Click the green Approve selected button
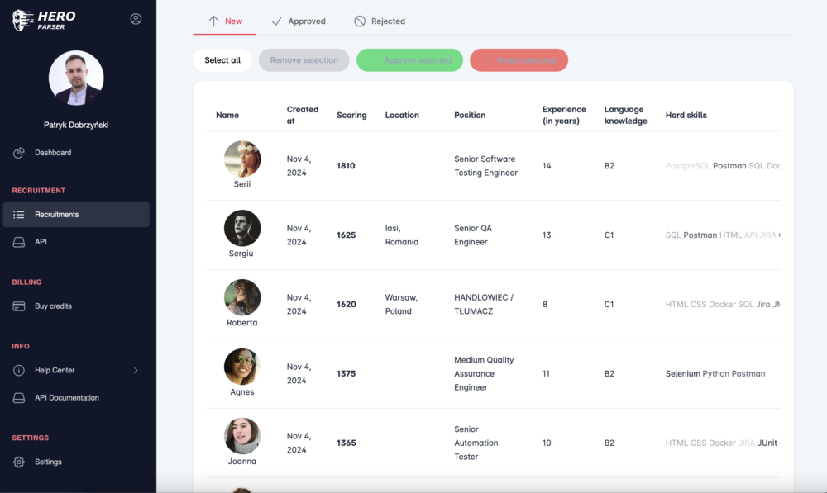Screen dimensions: 827x493 [x=409, y=60]
